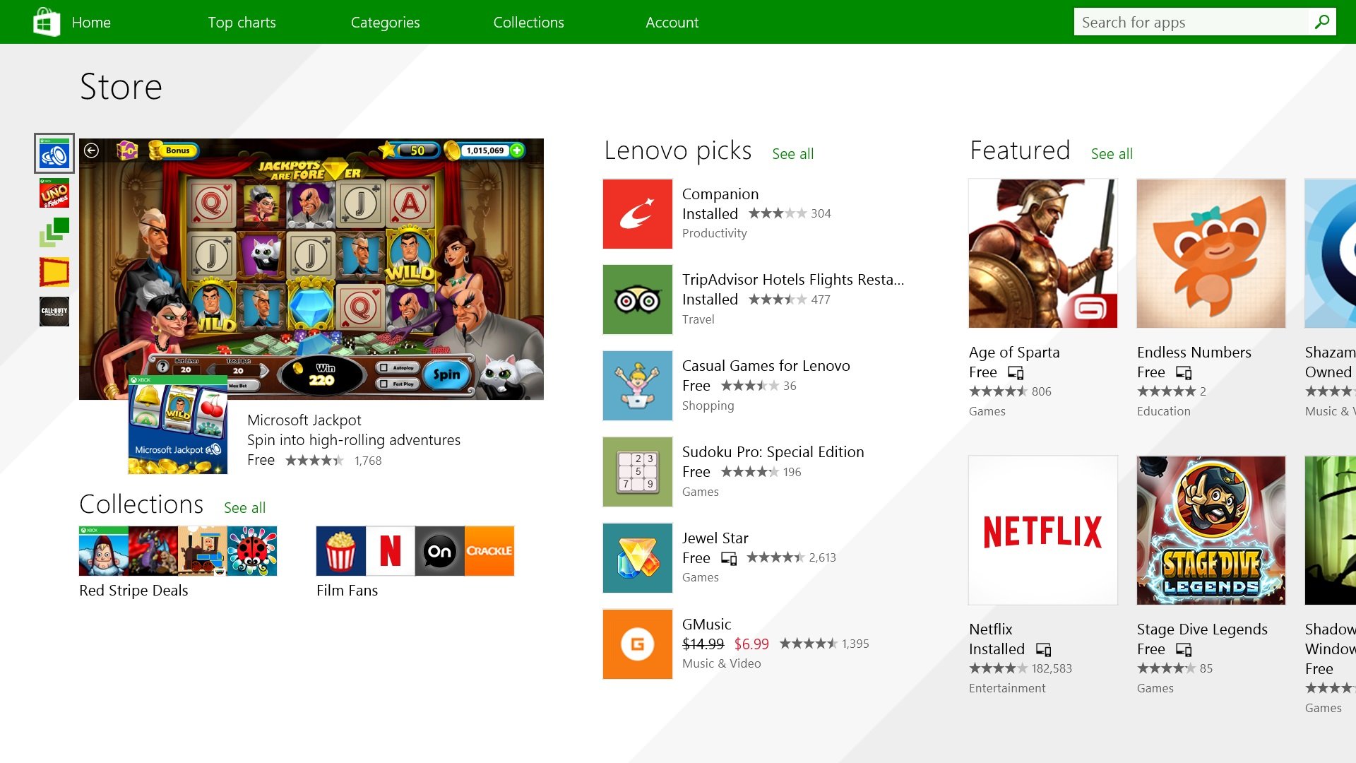This screenshot has width=1356, height=763.
Task: Click the Stage Dive Legends title
Action: coord(1202,629)
